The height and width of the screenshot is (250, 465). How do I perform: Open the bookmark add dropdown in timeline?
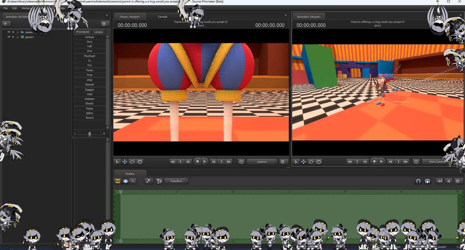tap(149, 181)
